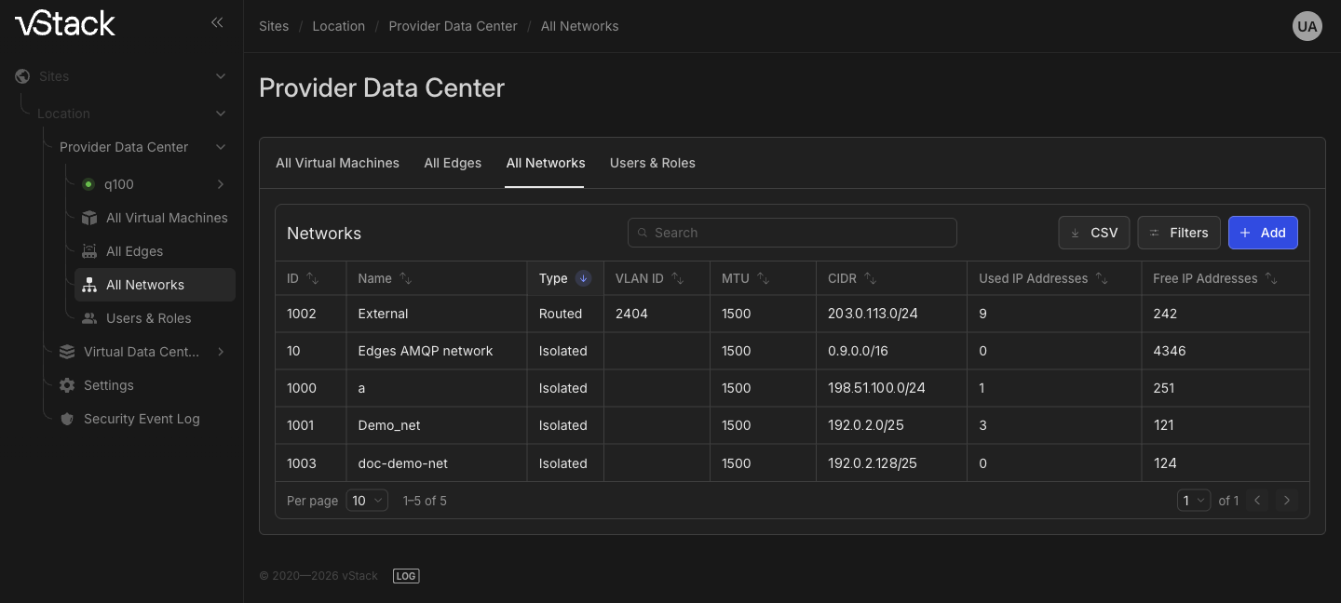The height and width of the screenshot is (603, 1341).
Task: Collapse the Location tree chevron
Action: (221, 114)
